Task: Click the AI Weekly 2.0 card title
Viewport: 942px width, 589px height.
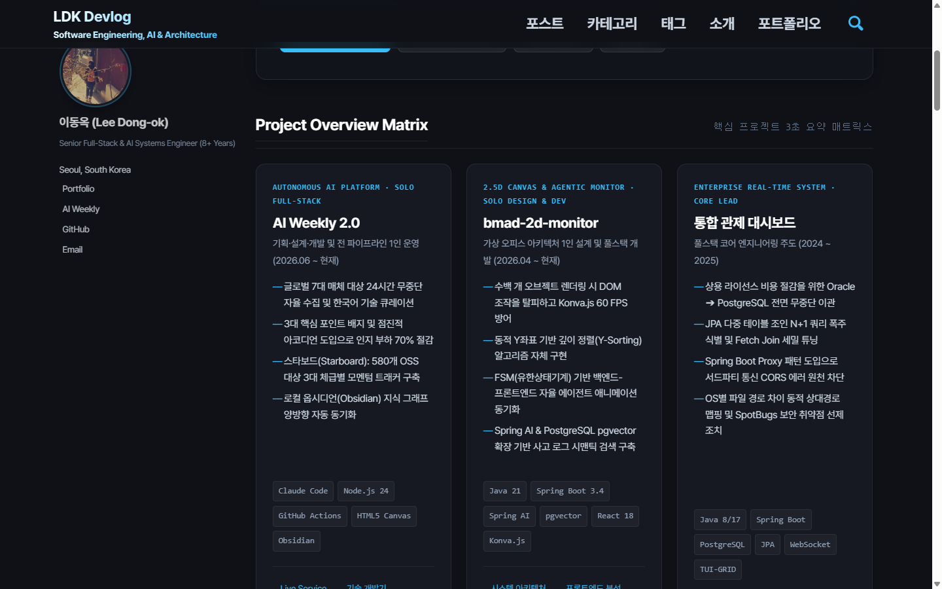Action: [x=316, y=223]
